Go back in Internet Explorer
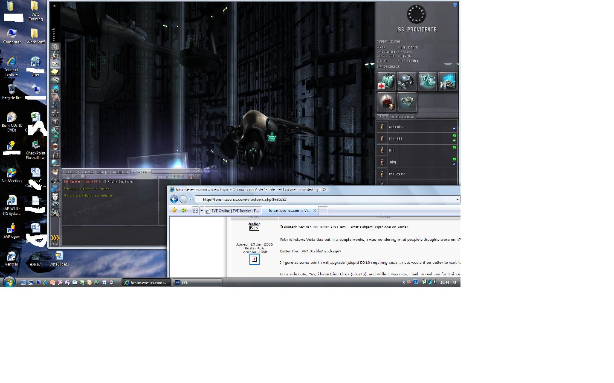Screen dimensions: 614x383 click(174, 199)
